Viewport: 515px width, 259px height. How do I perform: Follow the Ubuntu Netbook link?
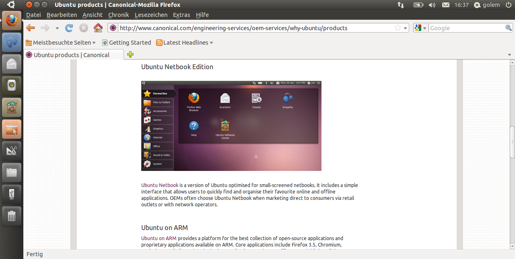pyautogui.click(x=159, y=185)
